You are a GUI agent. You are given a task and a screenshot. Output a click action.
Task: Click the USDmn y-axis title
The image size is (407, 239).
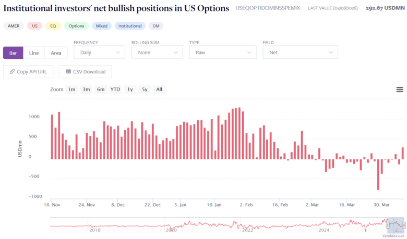pyautogui.click(x=20, y=148)
